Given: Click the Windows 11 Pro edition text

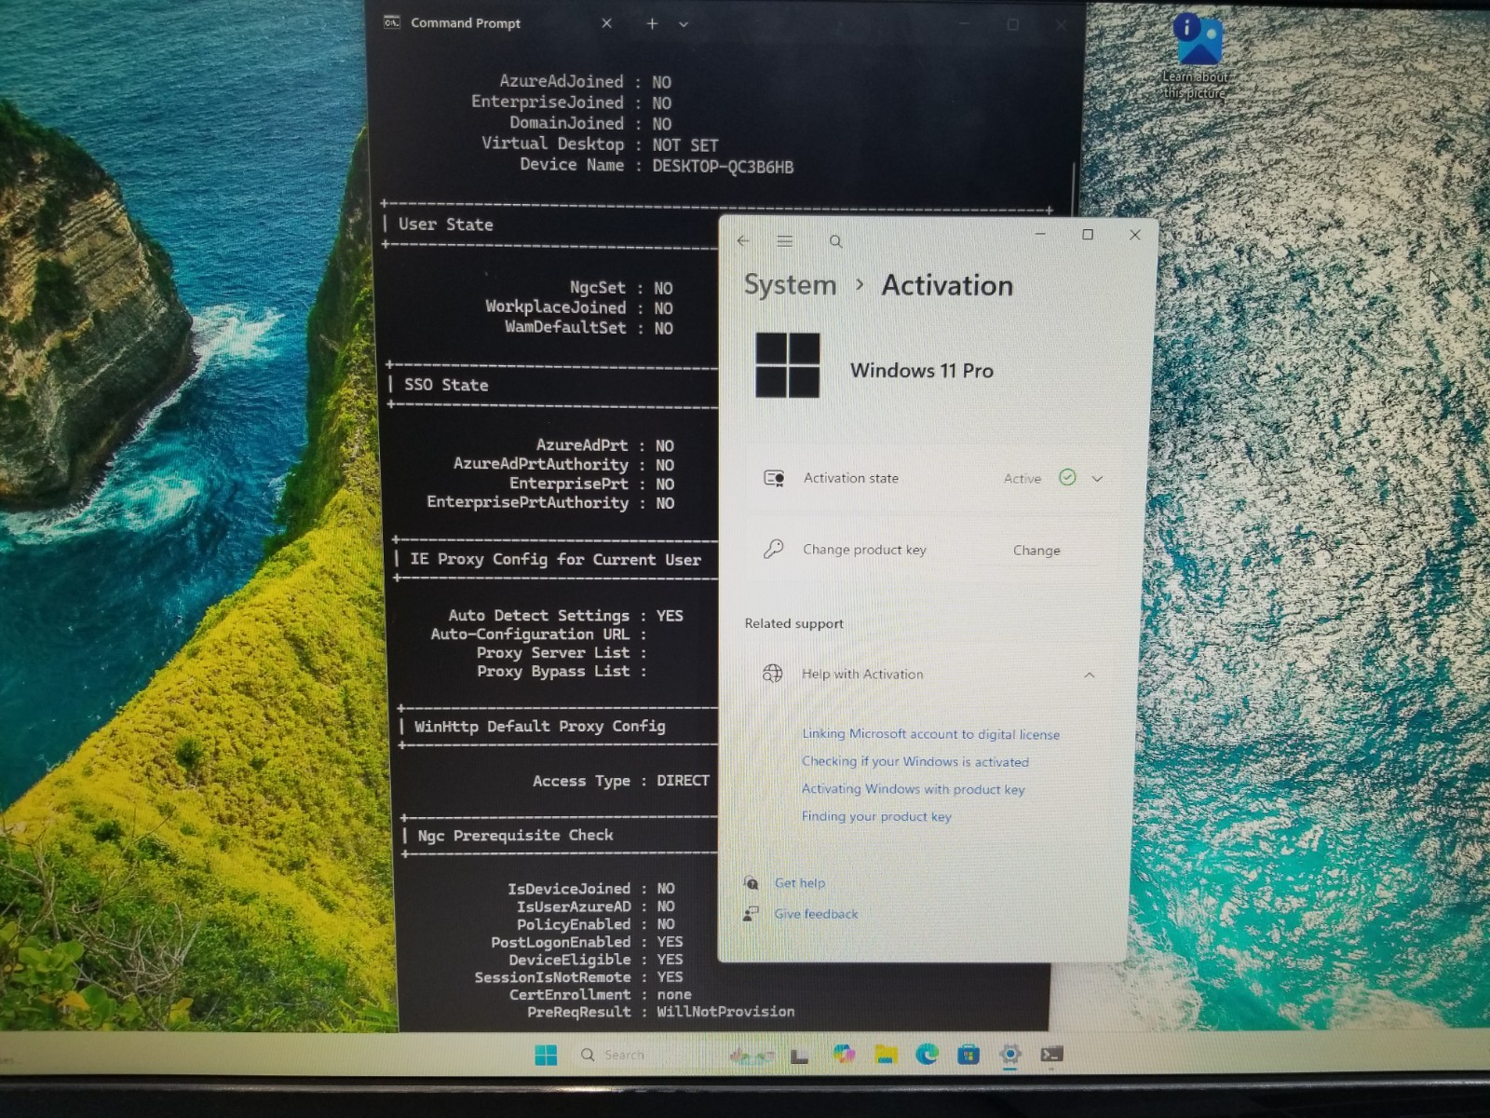Looking at the screenshot, I should [921, 371].
